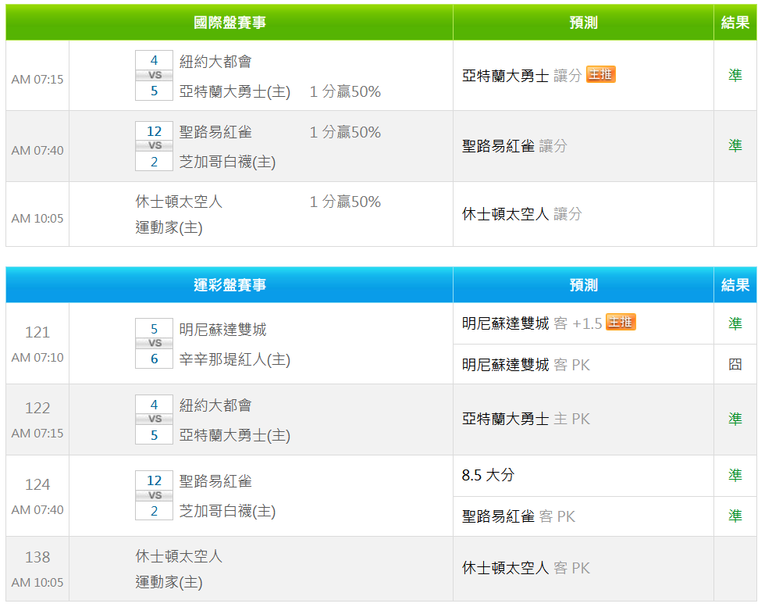Click score 2 for 芝加哥白襪 in 國際盤 table
The height and width of the screenshot is (607, 765).
pos(155,162)
